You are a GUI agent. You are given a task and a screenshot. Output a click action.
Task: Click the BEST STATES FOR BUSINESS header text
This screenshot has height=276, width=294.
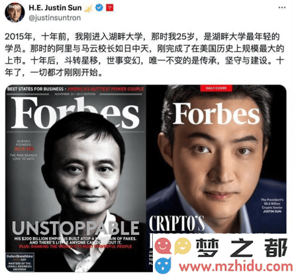coord(35,89)
